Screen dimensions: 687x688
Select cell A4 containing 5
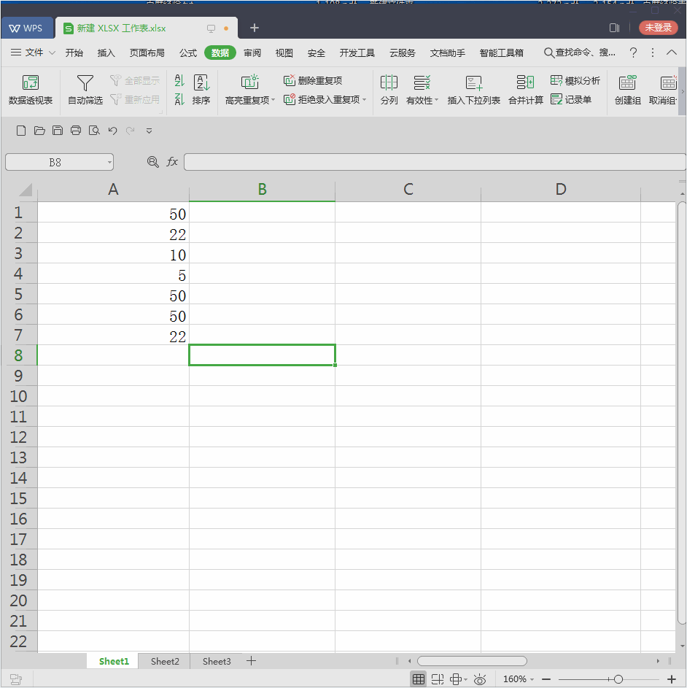pyautogui.click(x=113, y=274)
